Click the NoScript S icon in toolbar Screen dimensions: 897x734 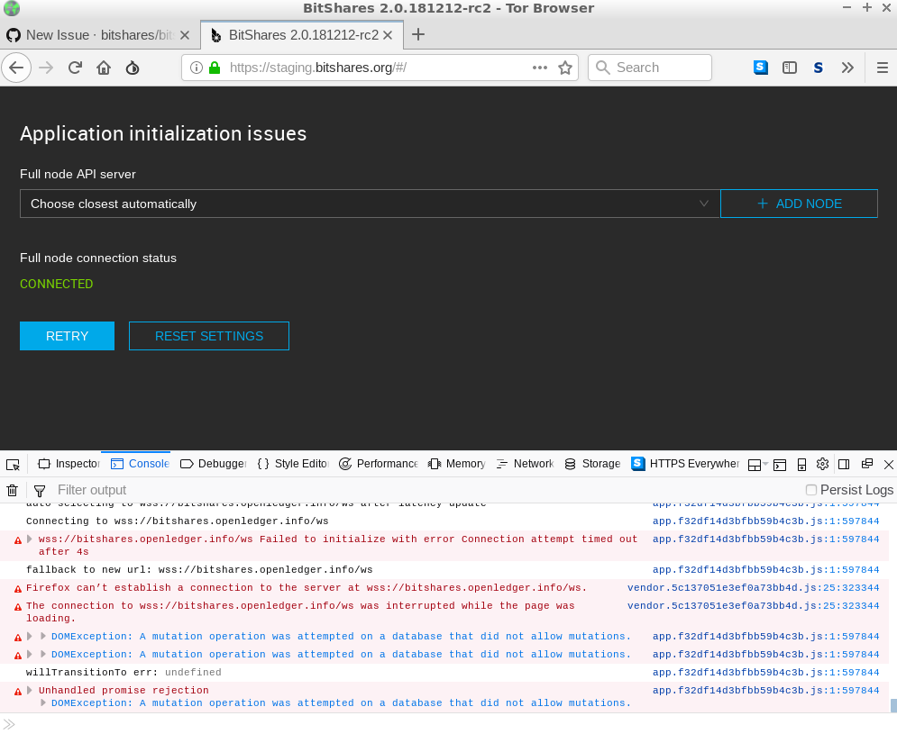tap(818, 68)
